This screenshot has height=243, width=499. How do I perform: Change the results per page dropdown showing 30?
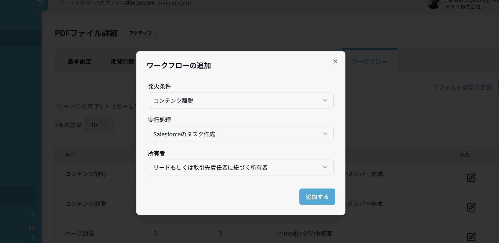(x=99, y=125)
